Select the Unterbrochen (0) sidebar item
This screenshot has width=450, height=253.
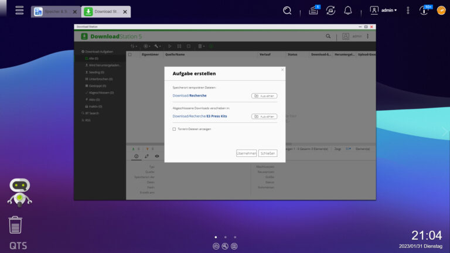(x=100, y=79)
